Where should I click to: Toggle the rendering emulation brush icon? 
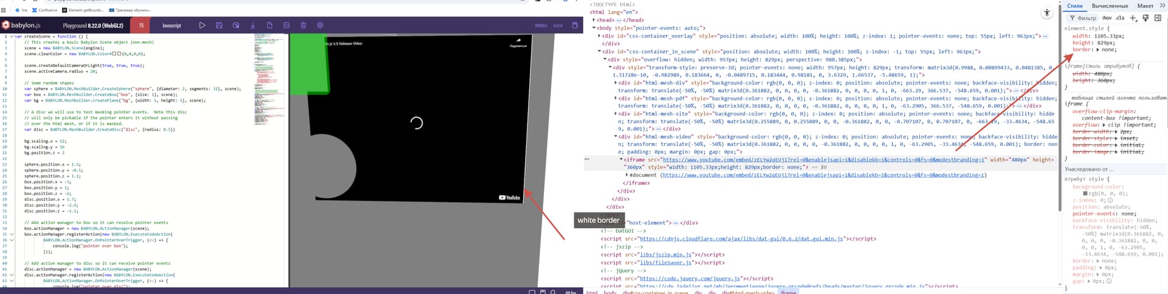[x=1145, y=18]
